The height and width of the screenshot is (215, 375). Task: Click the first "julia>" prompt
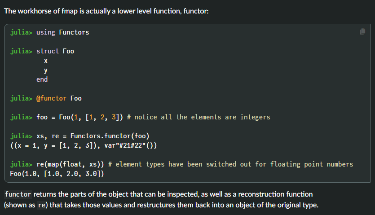pos(22,32)
